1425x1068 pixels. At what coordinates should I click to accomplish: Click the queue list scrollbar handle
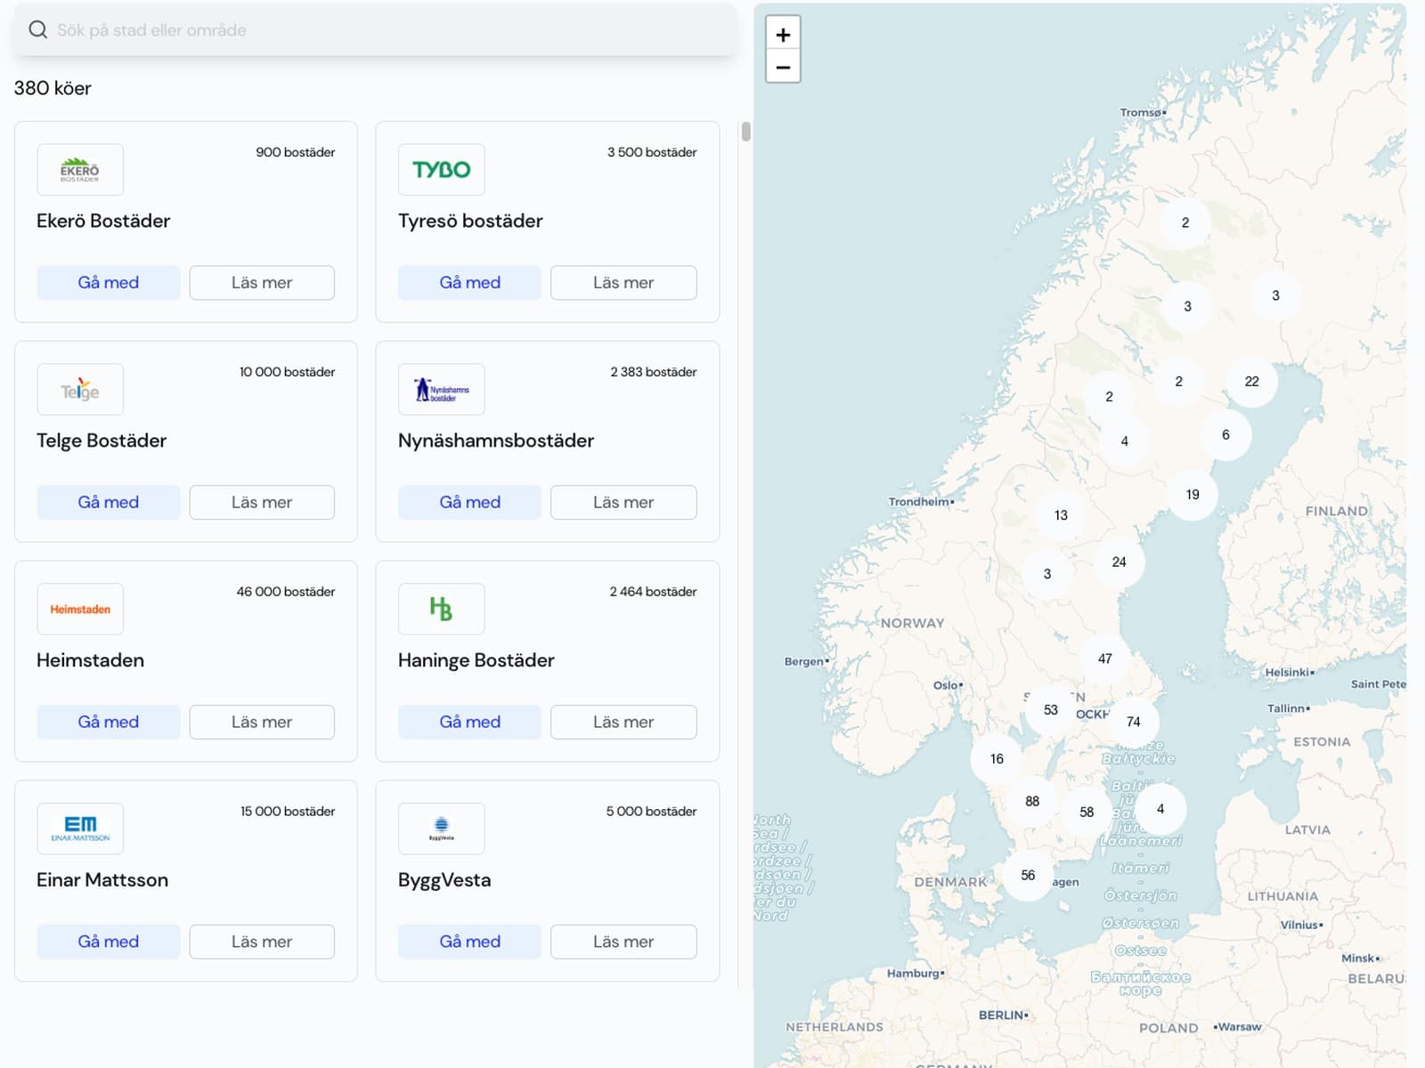tap(745, 132)
